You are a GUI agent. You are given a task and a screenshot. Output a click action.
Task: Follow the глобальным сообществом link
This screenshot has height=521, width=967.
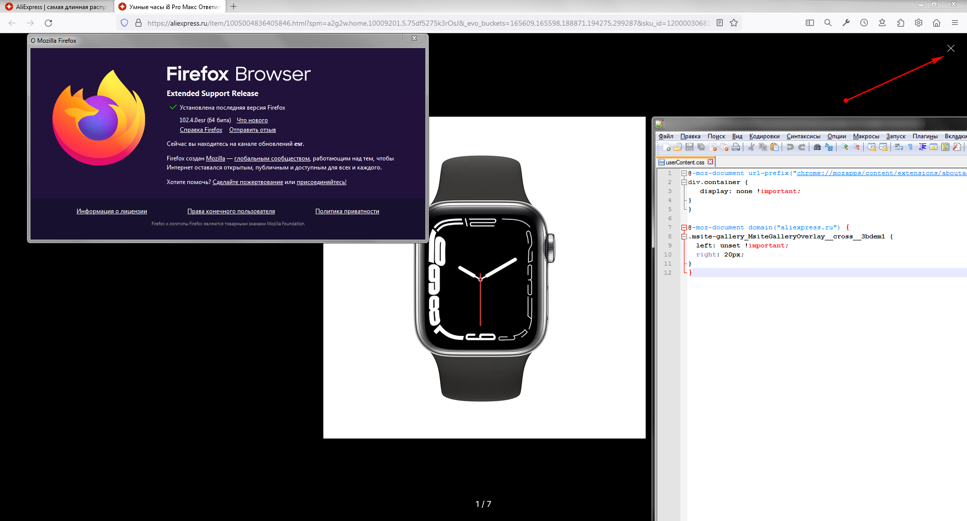272,158
